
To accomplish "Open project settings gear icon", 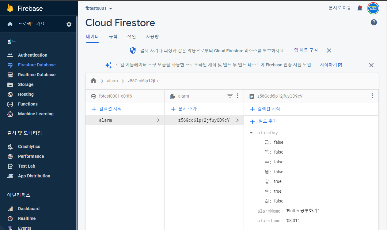I will click(69, 24).
